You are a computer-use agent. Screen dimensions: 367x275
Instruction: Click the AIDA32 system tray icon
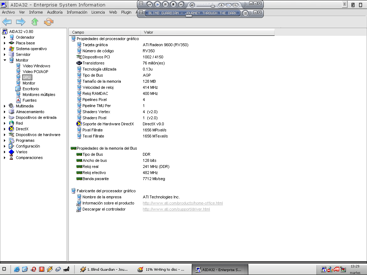pyautogui.click(x=324, y=269)
